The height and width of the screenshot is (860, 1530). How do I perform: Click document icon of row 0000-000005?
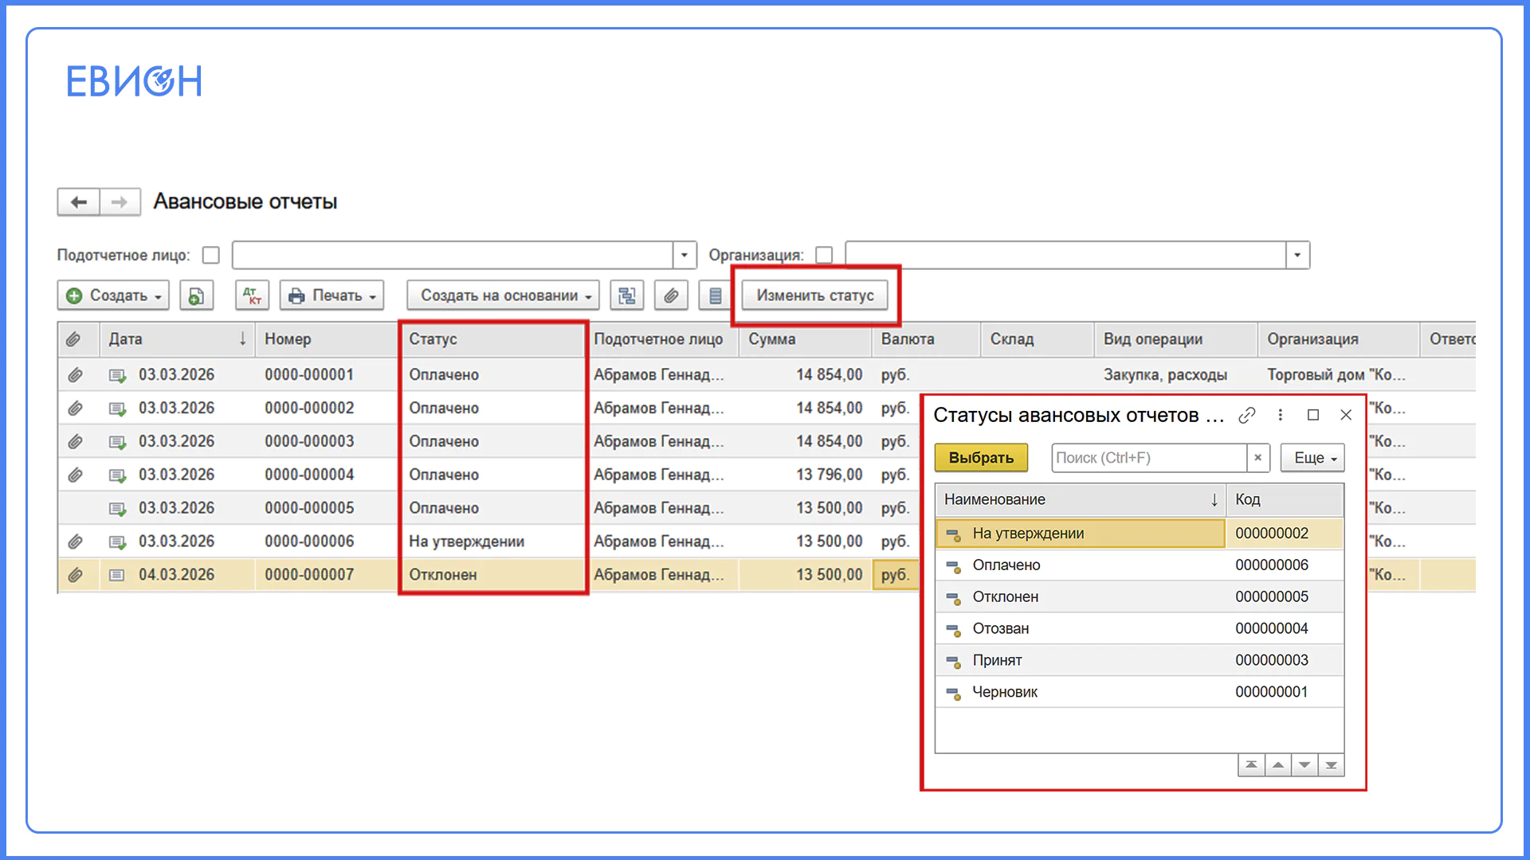[117, 508]
